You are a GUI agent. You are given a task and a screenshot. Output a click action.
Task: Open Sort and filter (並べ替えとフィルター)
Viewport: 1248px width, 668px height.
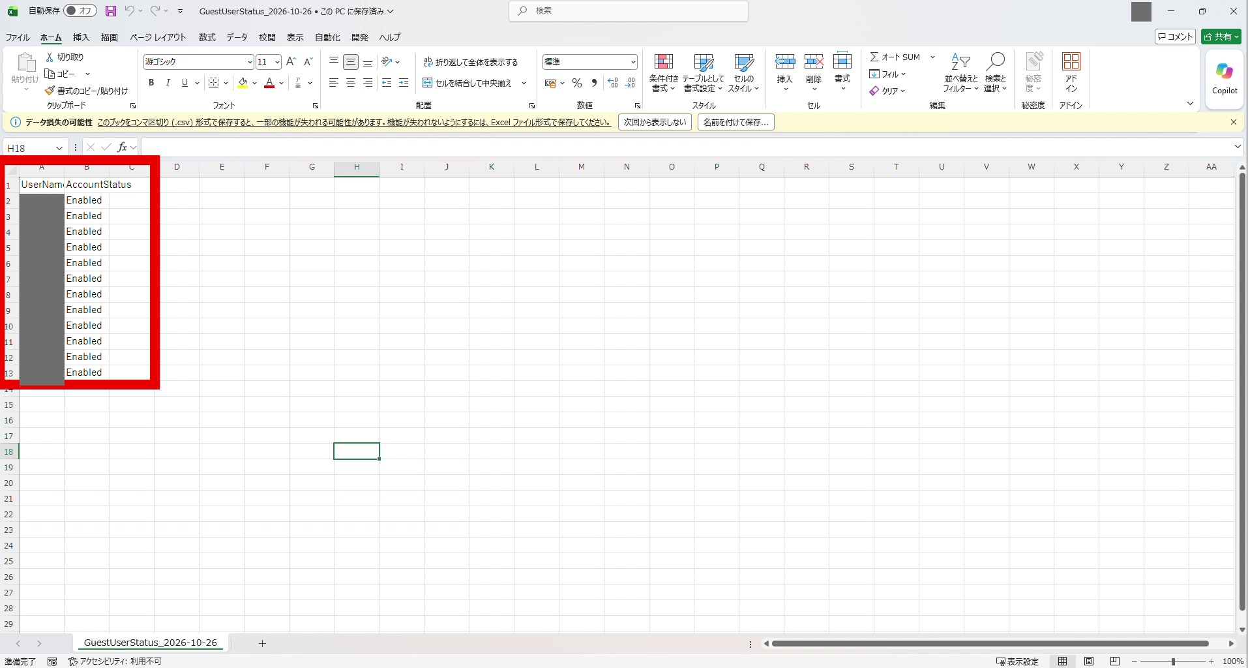(x=960, y=72)
